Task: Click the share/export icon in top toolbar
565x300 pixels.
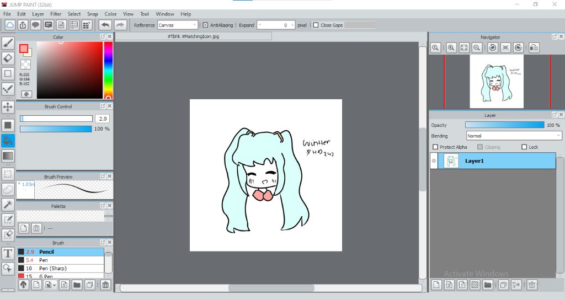Action: 23,25
